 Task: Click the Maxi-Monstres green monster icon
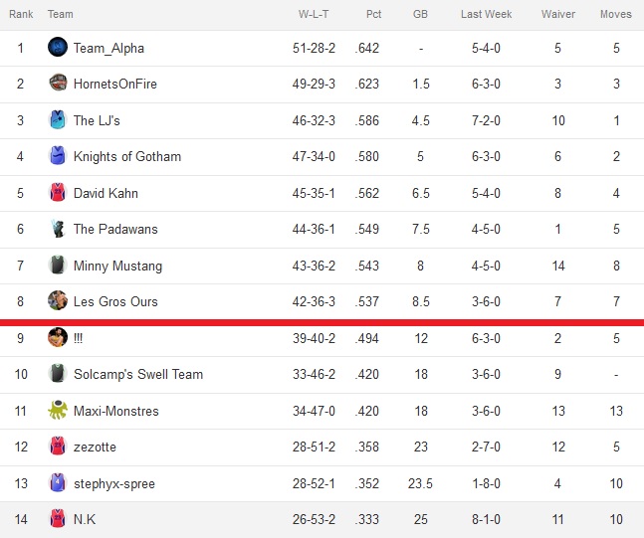58,410
